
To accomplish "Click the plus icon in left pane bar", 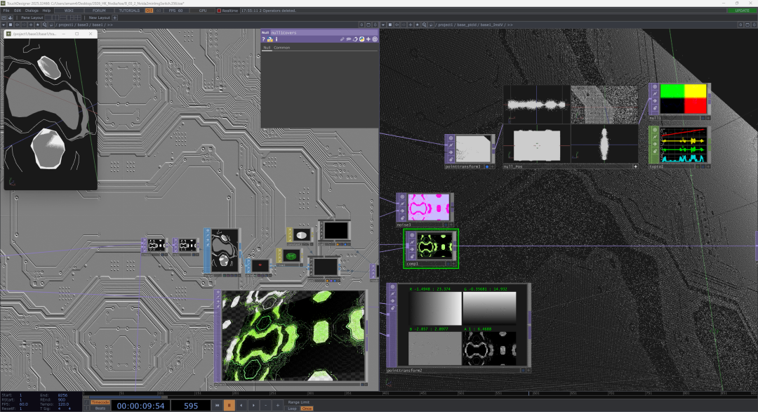I will (31, 25).
